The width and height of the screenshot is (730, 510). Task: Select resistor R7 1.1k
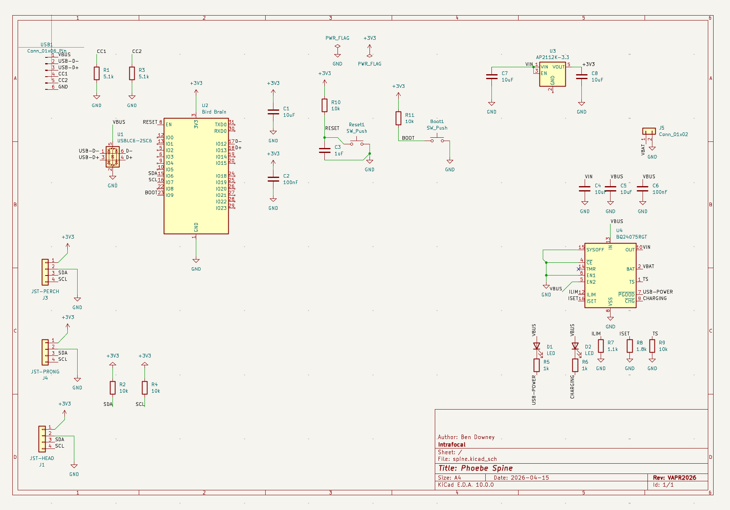601,346
